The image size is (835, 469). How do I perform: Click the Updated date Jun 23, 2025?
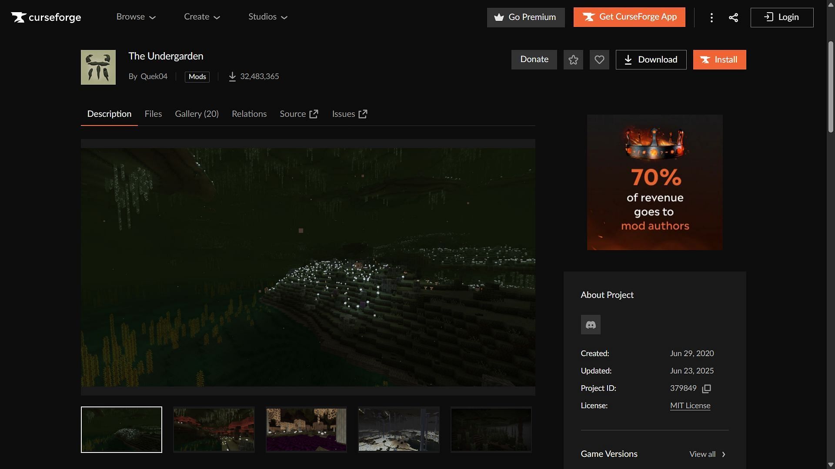[692, 371]
